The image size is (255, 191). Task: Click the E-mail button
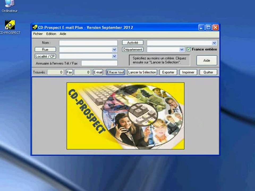pos(98,72)
